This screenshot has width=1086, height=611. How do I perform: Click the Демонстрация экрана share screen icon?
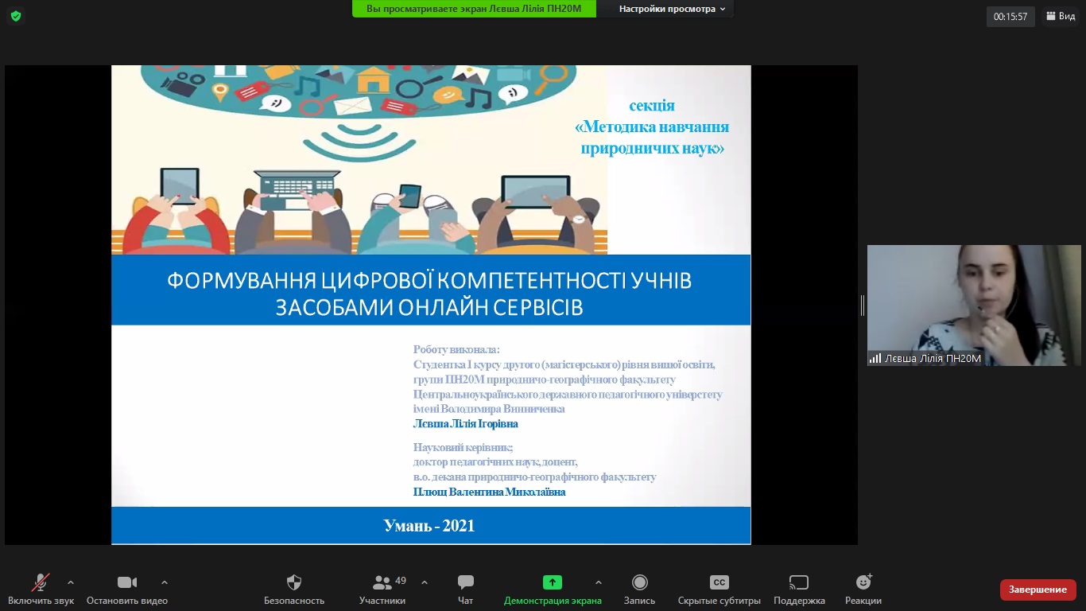[x=553, y=582]
